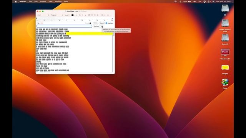This screenshot has height=138, width=246.
Task: Go to the next find match
Action: click(97, 23)
